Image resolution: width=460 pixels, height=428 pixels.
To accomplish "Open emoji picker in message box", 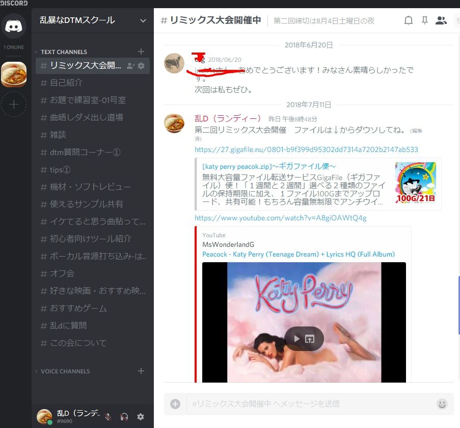I will (x=442, y=404).
